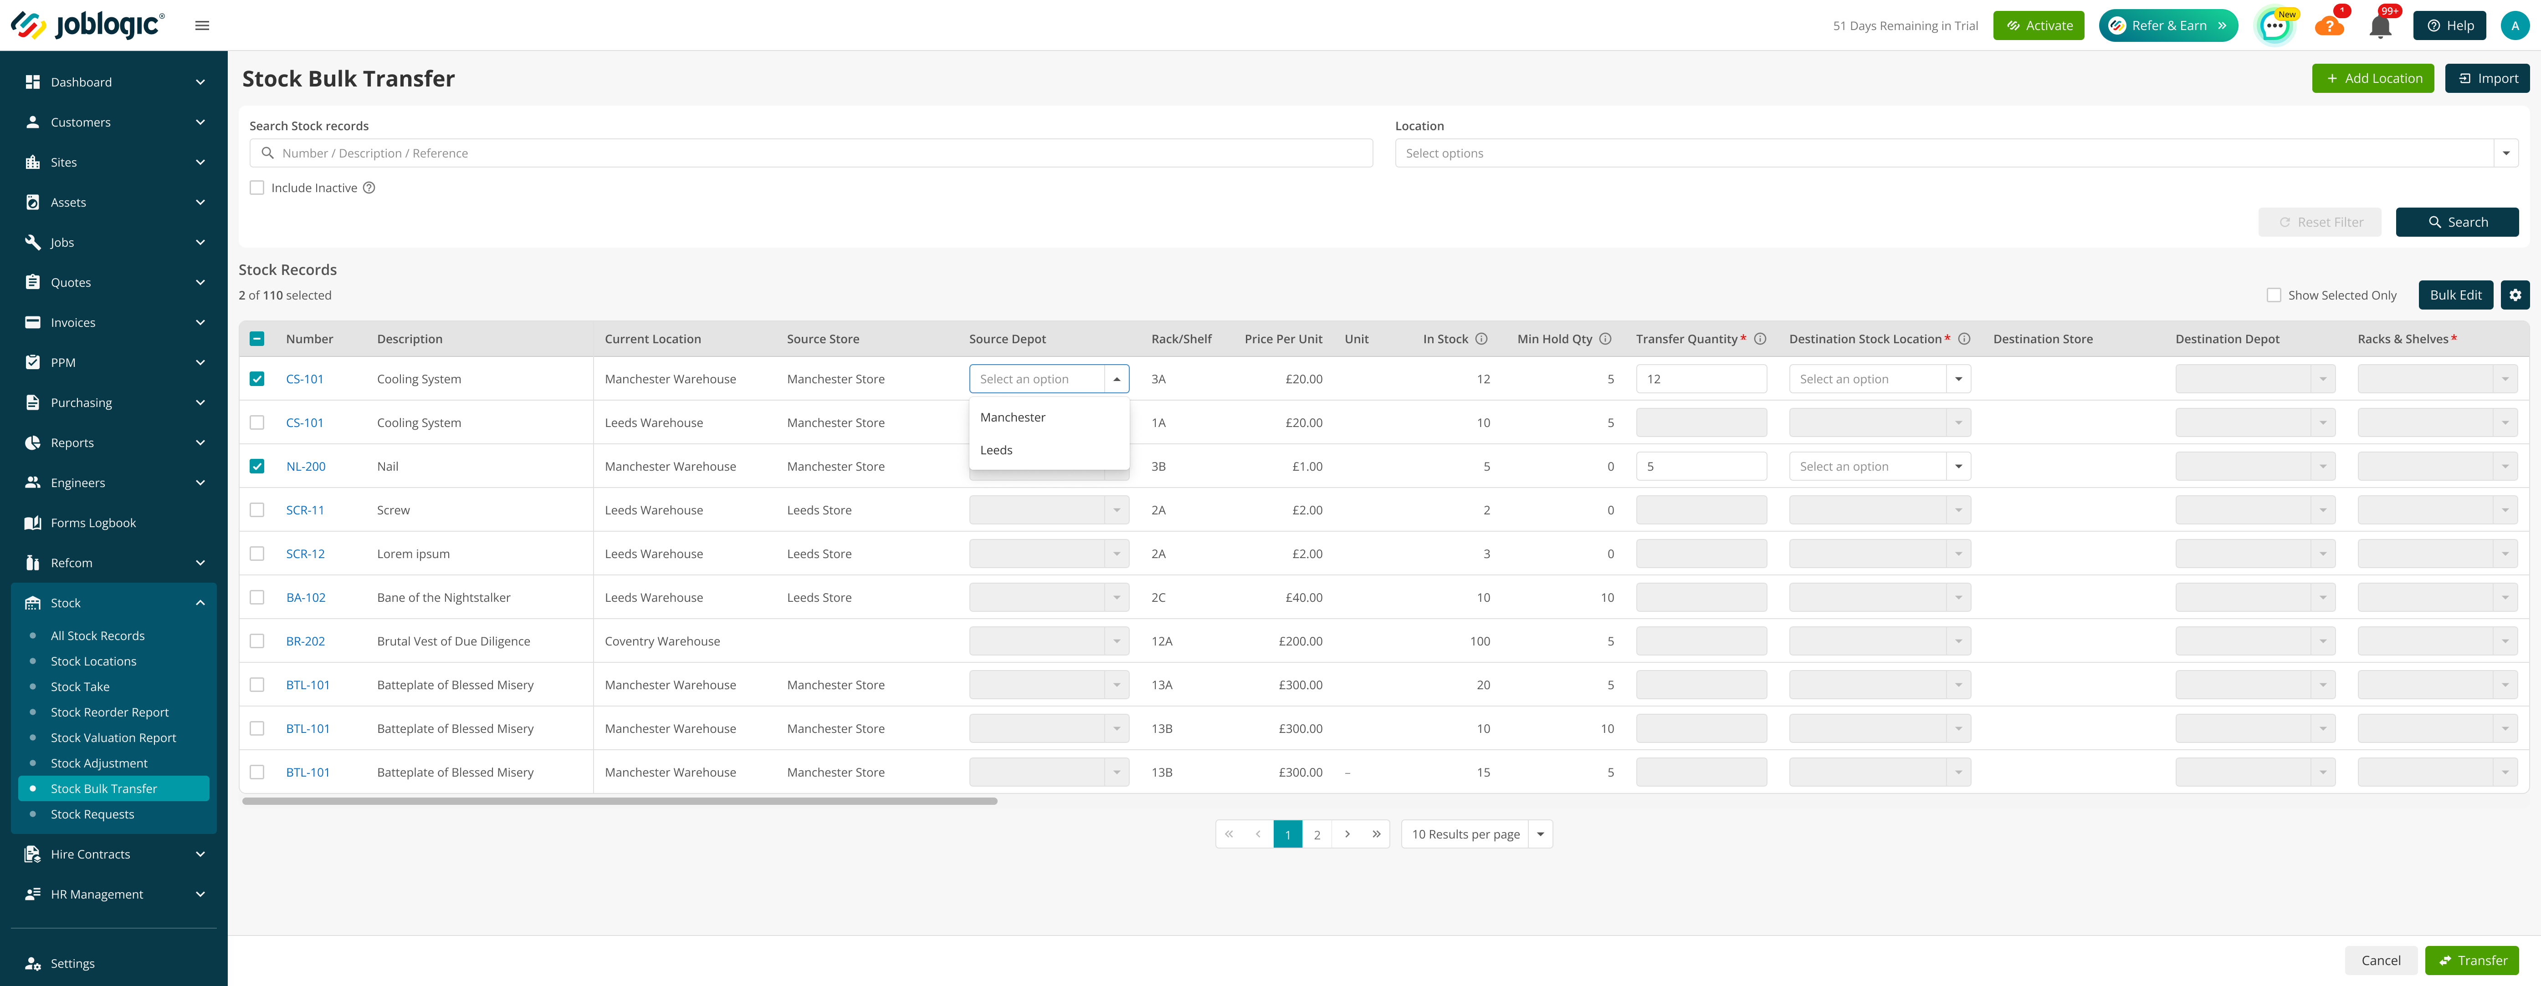Toggle the Include Inactive checkbox
Viewport: 2541px width, 986px height.
point(256,188)
